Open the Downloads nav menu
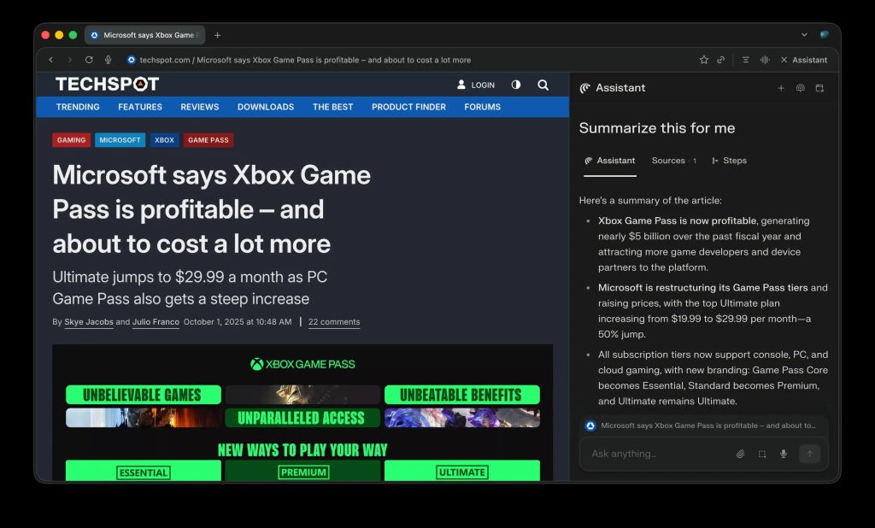Screen dimensions: 875x528 (x=266, y=107)
